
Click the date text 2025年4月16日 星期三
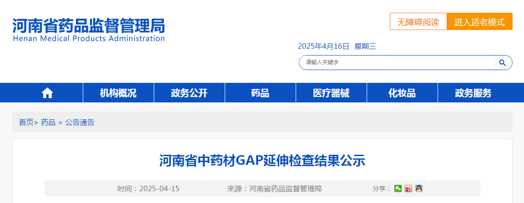[337, 46]
